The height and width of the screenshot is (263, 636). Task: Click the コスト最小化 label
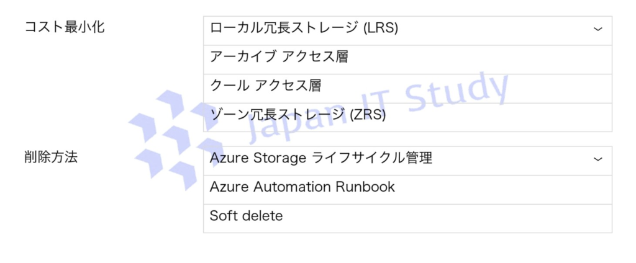[64, 27]
